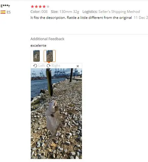
Task: Click the enlarged fish photo
Action: tap(56, 113)
